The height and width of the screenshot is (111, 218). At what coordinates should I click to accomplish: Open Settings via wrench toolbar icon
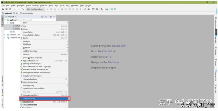coord(85,9)
